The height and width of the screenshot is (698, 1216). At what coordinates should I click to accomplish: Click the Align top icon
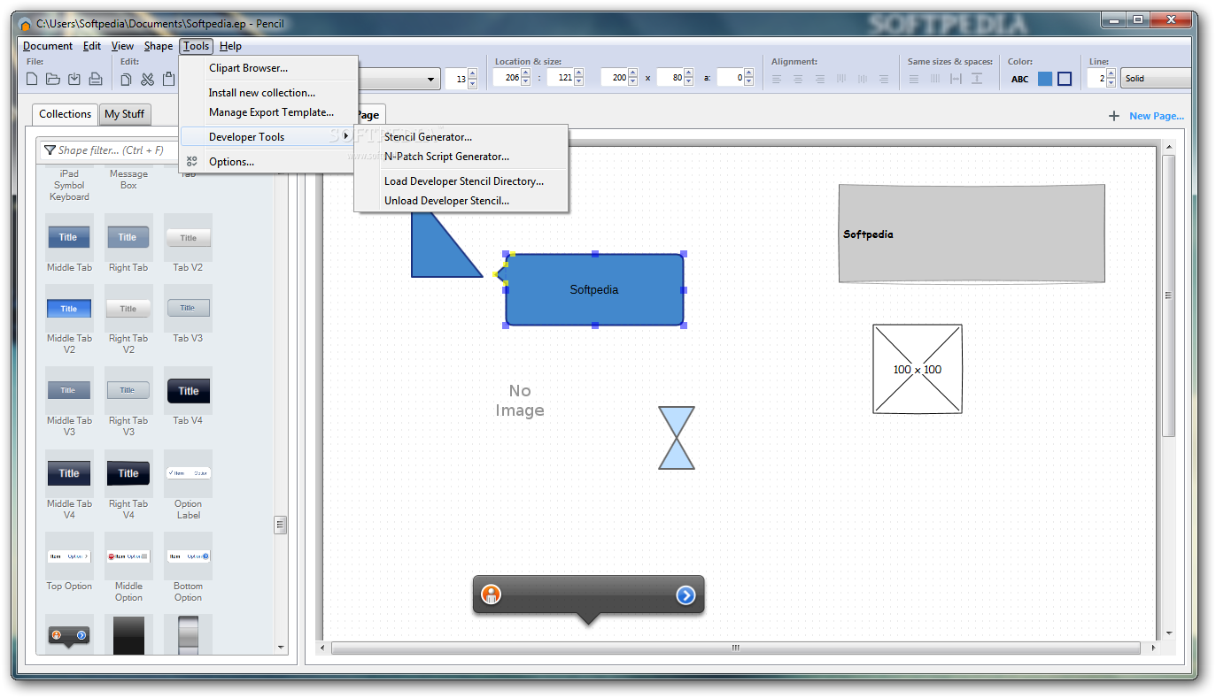pos(840,79)
